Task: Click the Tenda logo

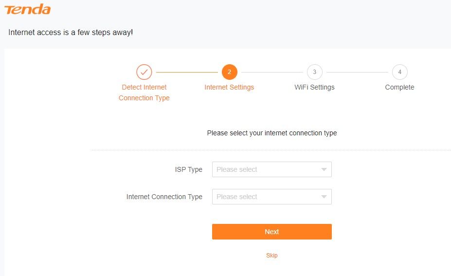Action: pos(27,9)
